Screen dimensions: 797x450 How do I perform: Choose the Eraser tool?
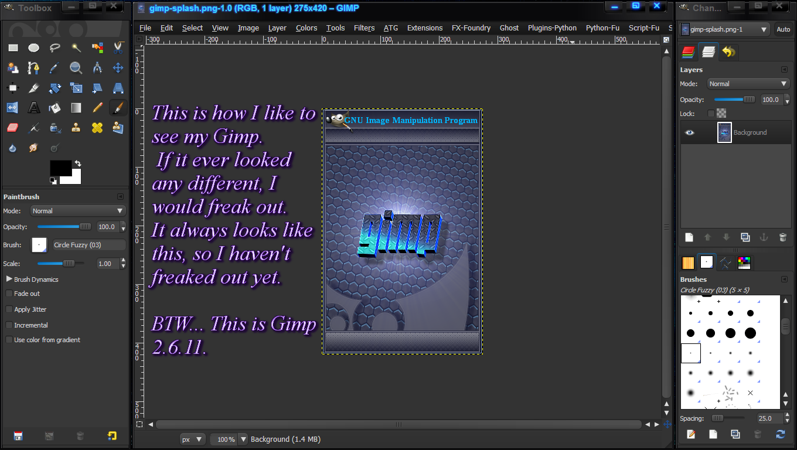(13, 128)
